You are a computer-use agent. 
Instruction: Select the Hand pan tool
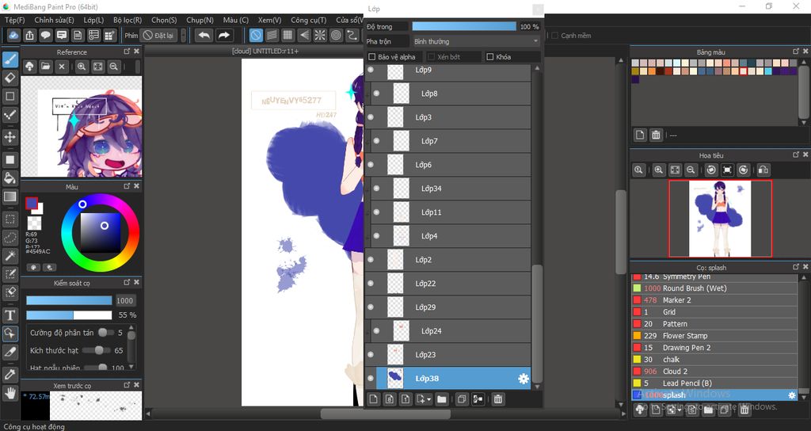(10, 393)
